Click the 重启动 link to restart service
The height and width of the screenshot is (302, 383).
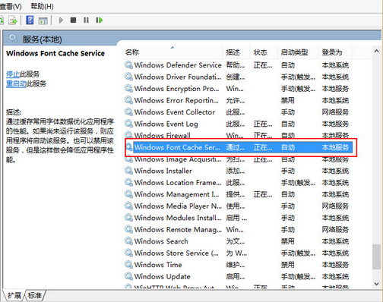(16, 83)
